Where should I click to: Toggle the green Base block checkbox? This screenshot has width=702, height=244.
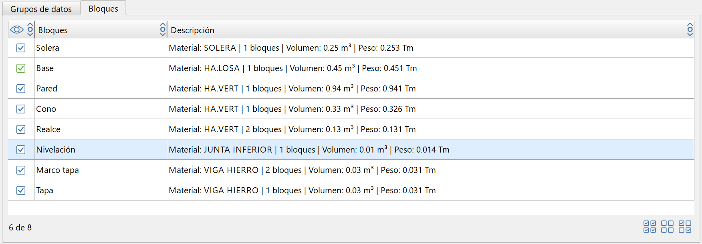(21, 68)
